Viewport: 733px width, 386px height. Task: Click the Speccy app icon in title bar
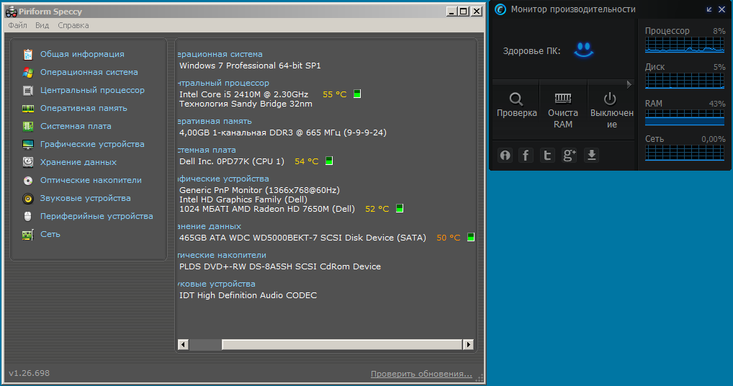12,12
